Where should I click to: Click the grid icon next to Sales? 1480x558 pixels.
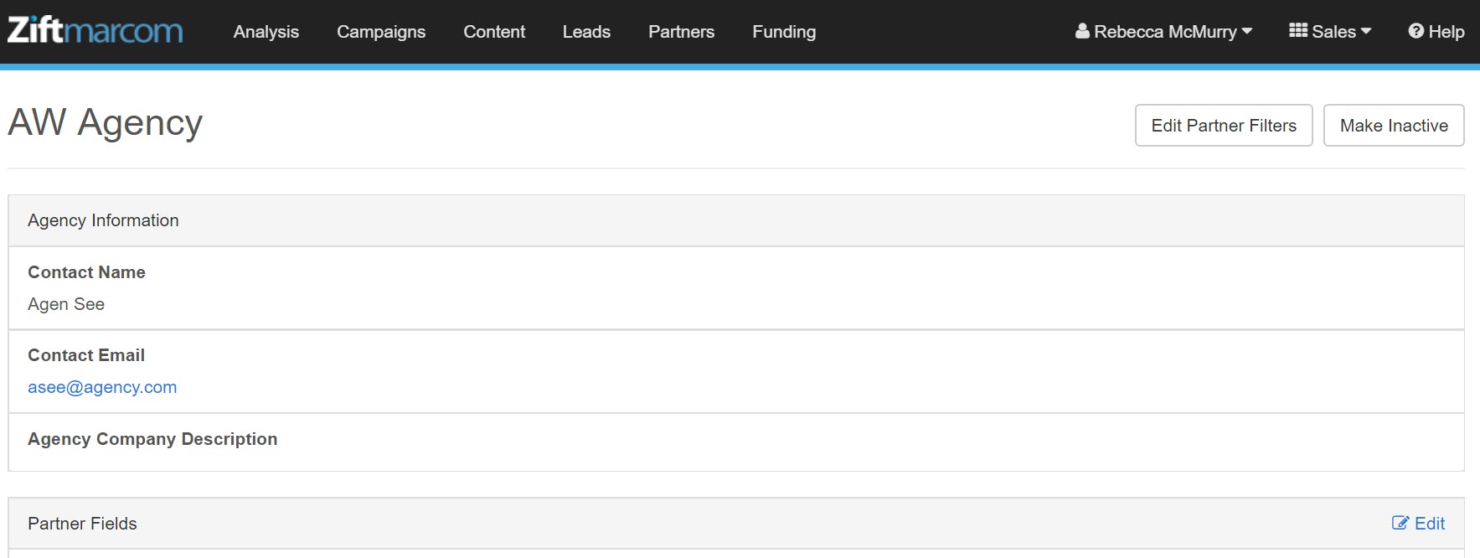[1298, 31]
